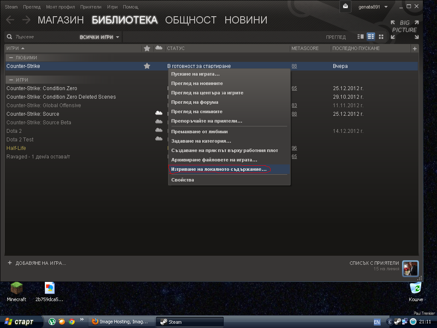The height and width of the screenshot is (328, 437).
Task: Click cloud icon for Counter-Strike: Source Beta
Action: pyautogui.click(x=159, y=122)
